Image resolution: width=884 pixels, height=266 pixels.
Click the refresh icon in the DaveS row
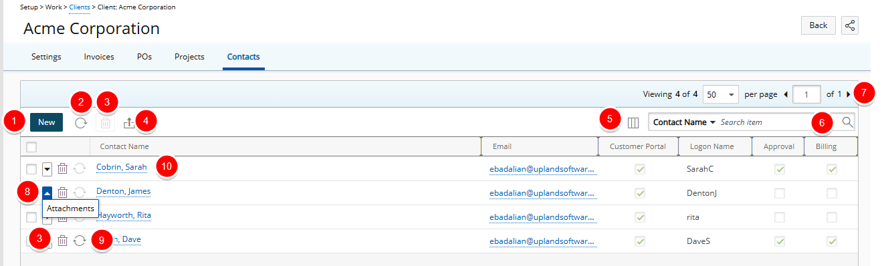(x=80, y=241)
